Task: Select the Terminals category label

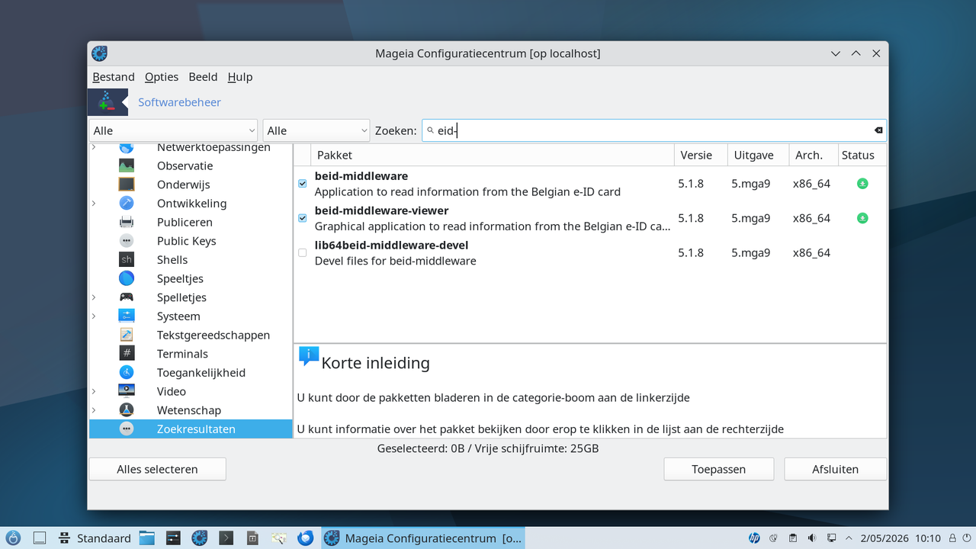Action: (x=182, y=354)
